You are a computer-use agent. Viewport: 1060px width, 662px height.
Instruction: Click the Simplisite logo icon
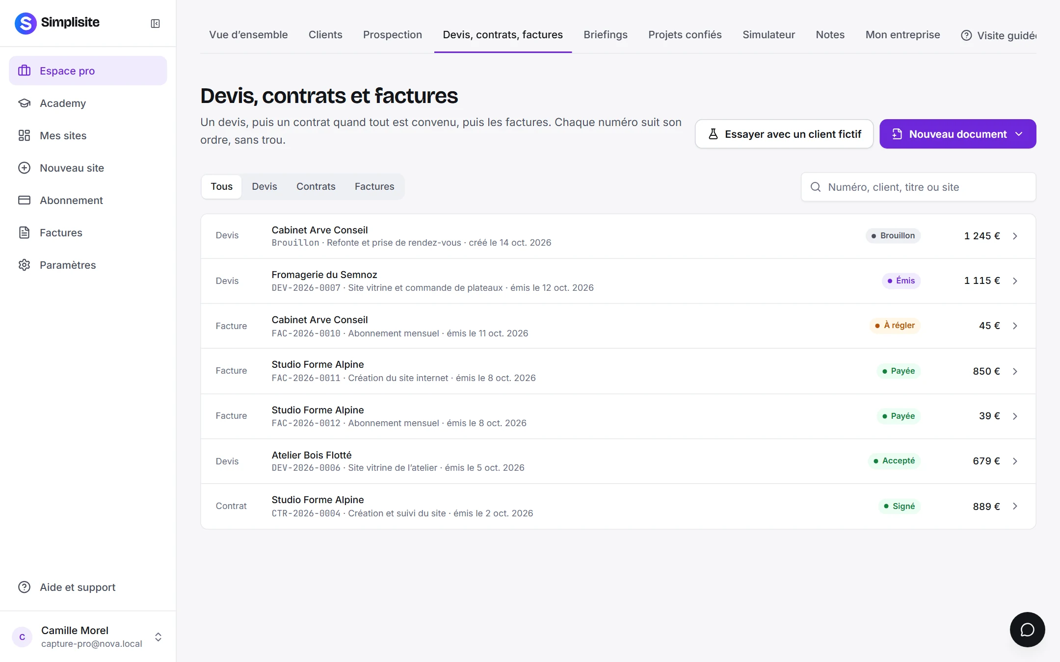(26, 23)
